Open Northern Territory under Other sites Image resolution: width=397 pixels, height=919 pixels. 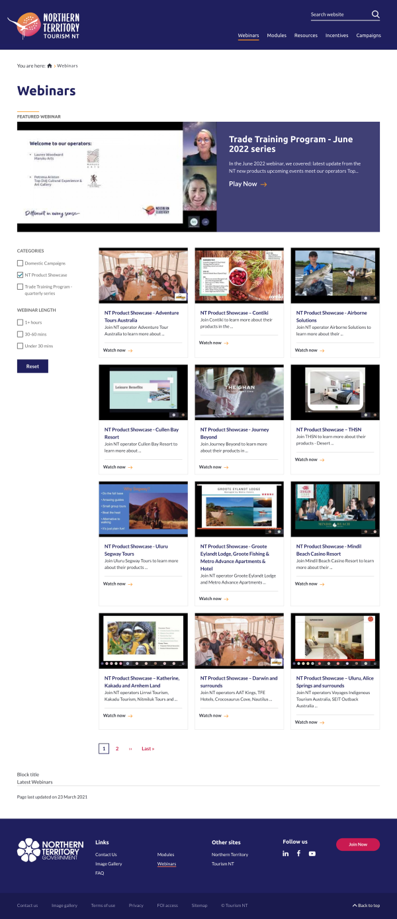coord(230,855)
